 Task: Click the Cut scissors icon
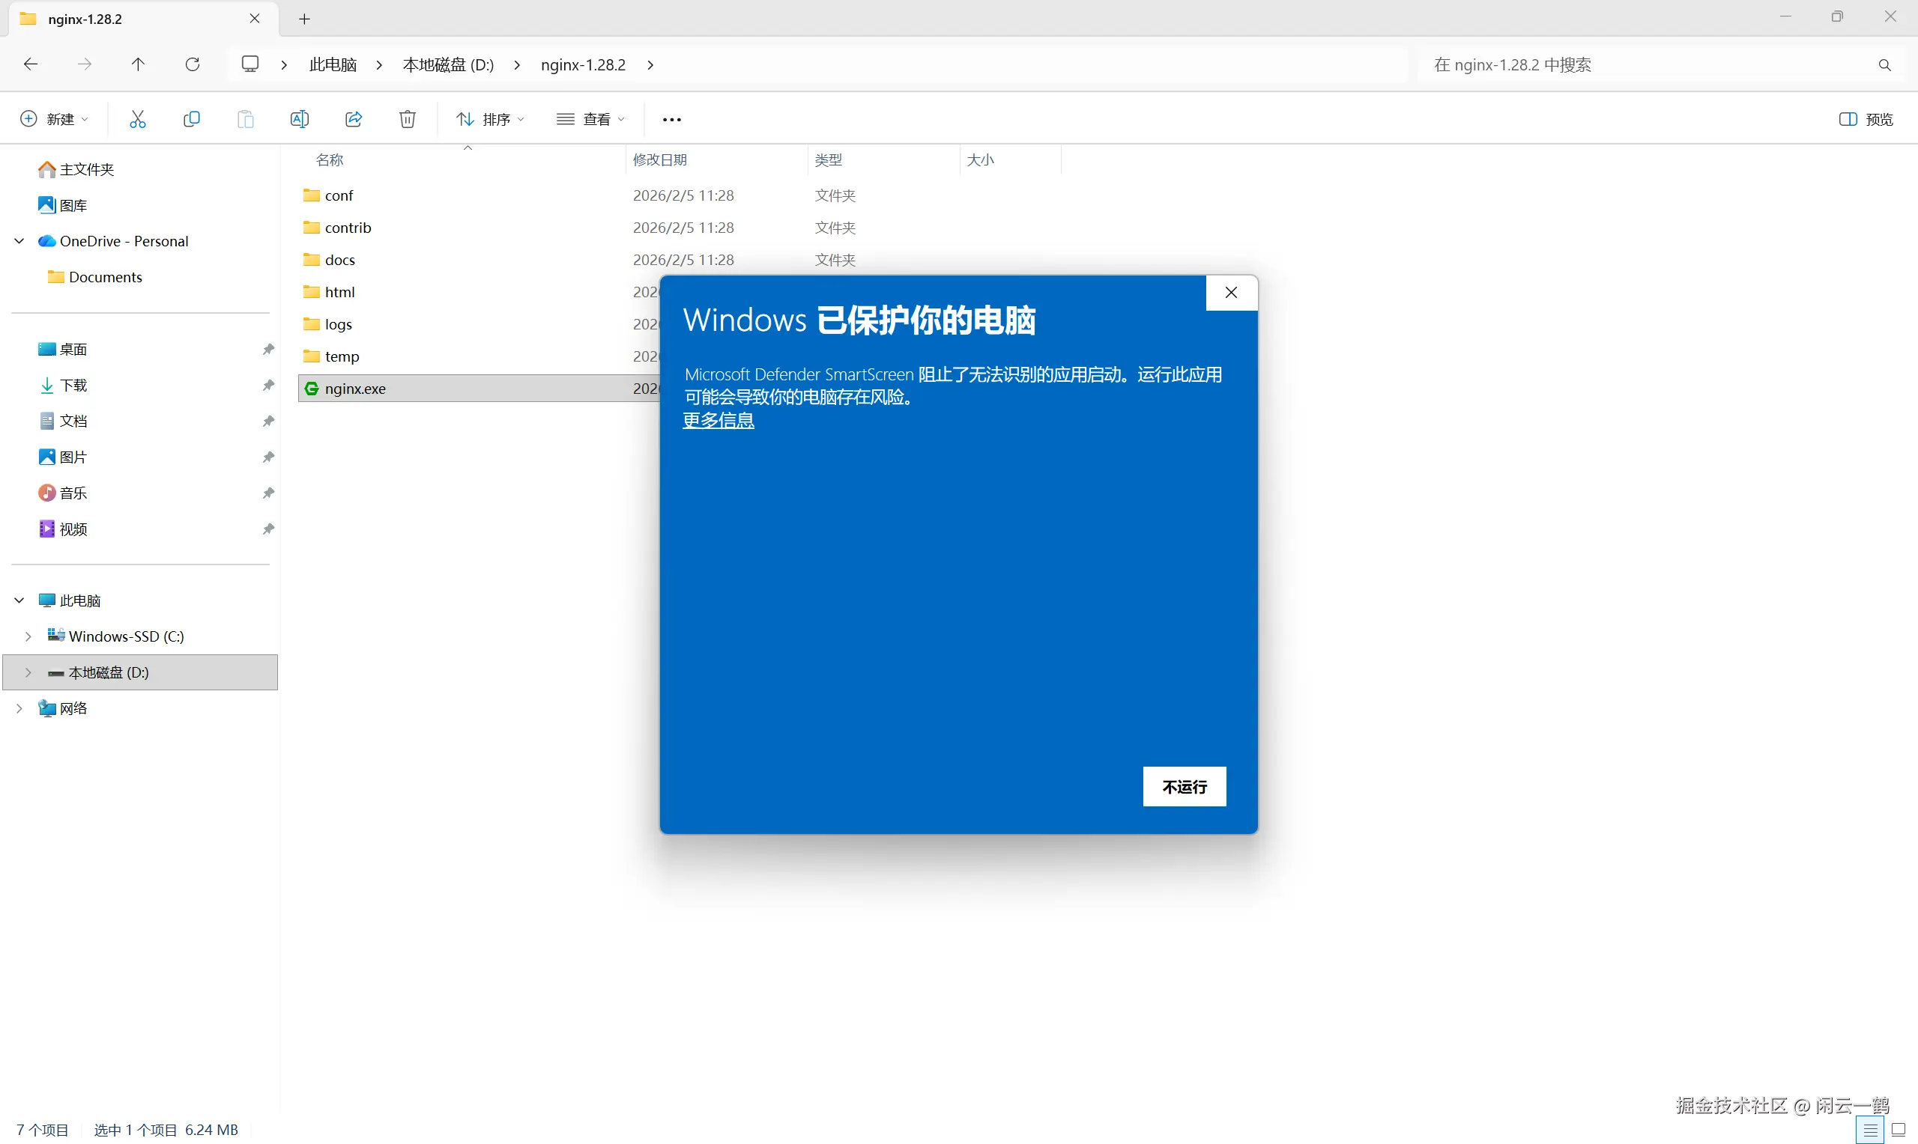click(x=137, y=119)
